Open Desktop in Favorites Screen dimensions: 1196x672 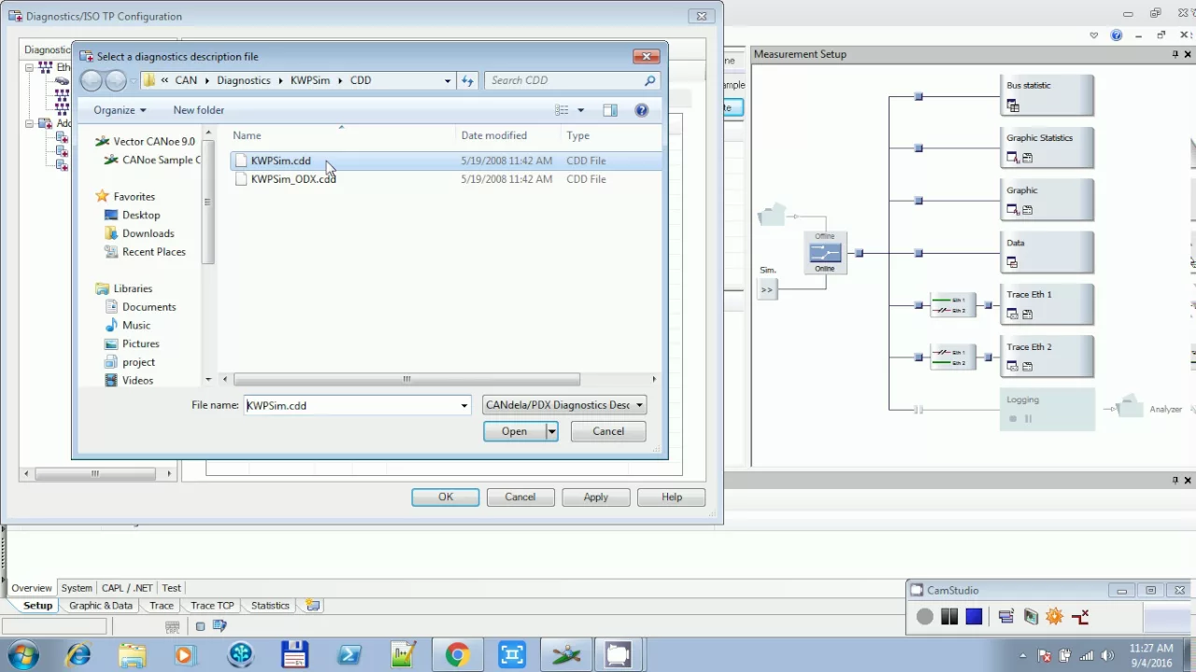141,215
